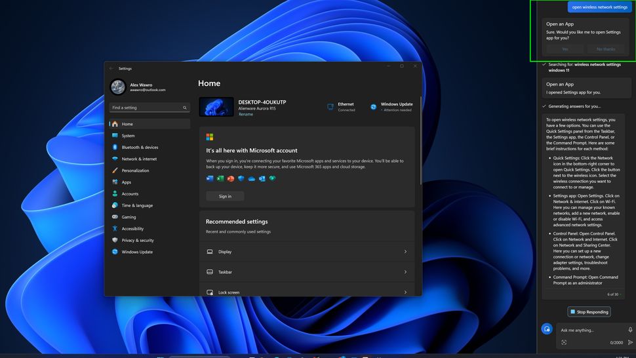Screen dimensions: 636x358
Task: Go to Network & internet settings
Action: tap(149, 159)
